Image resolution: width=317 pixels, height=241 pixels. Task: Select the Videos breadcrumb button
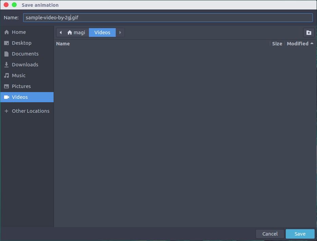[x=102, y=32]
